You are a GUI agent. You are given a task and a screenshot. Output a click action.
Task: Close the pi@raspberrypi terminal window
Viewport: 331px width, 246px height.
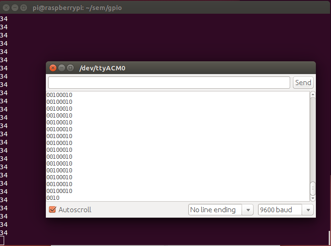[x=6, y=8]
